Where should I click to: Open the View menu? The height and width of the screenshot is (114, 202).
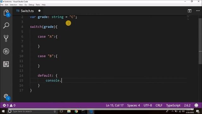click(x=21, y=5)
